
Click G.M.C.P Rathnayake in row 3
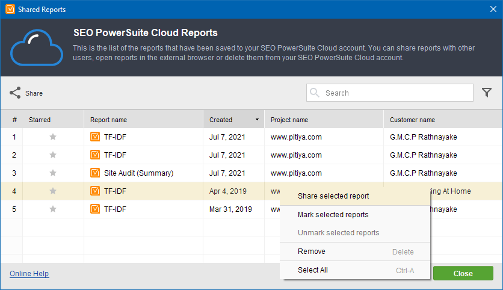coord(424,173)
